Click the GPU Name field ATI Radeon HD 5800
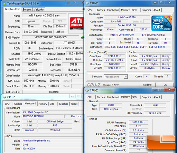Image resolution: width=177 pixels, height=153 pixels. pyautogui.click(x=44, y=15)
